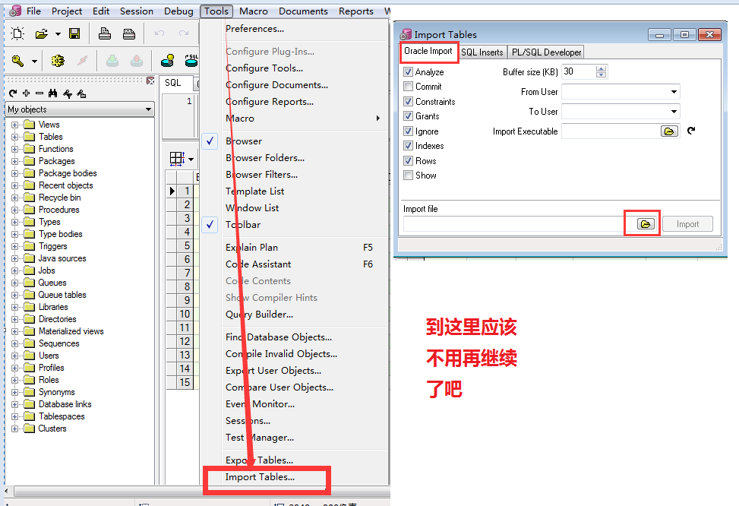Open the Session menu
This screenshot has width=739, height=506.
tap(137, 11)
